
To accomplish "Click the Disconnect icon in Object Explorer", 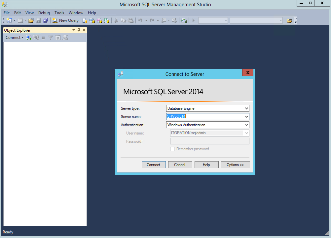I will click(x=36, y=38).
